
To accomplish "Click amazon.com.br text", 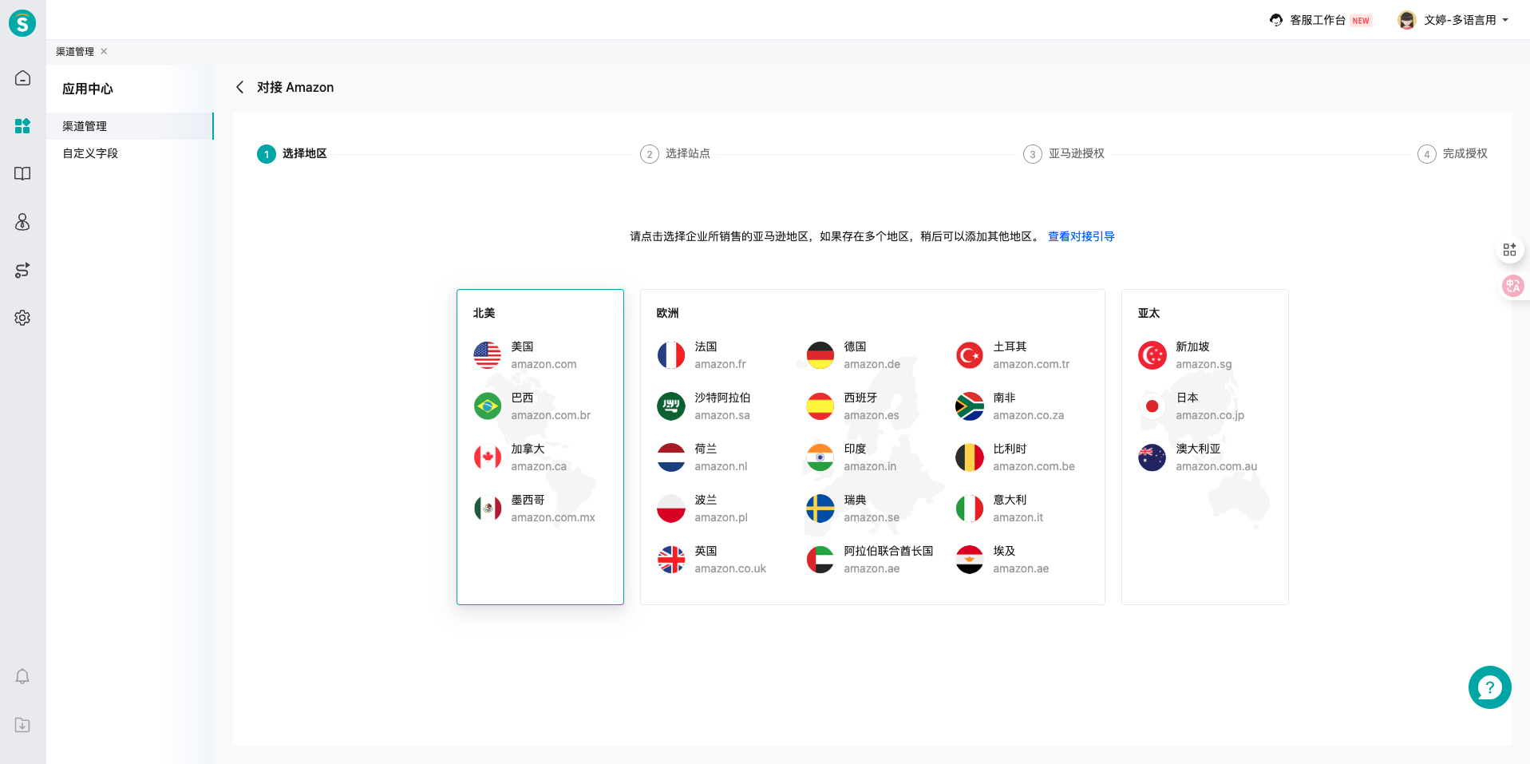I will pyautogui.click(x=551, y=415).
